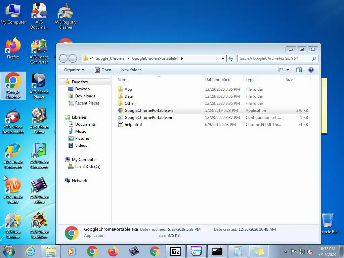Launch Internet Explorer from the taskbar
Image resolution: width=344 pixels, height=258 pixels.
(30, 251)
